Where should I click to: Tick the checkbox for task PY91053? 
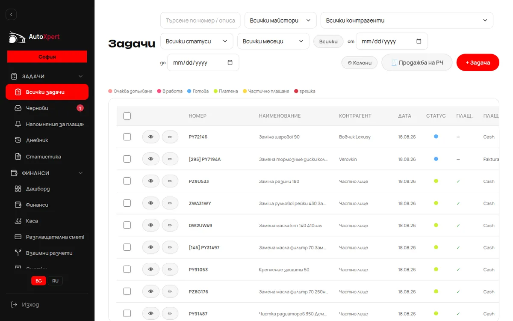127,269
